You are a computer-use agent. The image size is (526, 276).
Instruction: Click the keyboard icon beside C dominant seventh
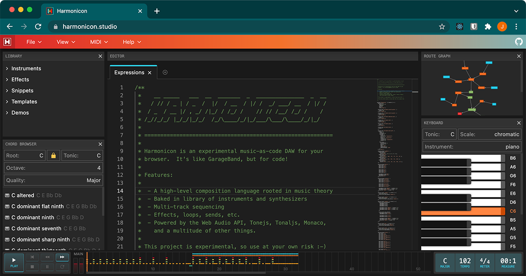[7, 228]
